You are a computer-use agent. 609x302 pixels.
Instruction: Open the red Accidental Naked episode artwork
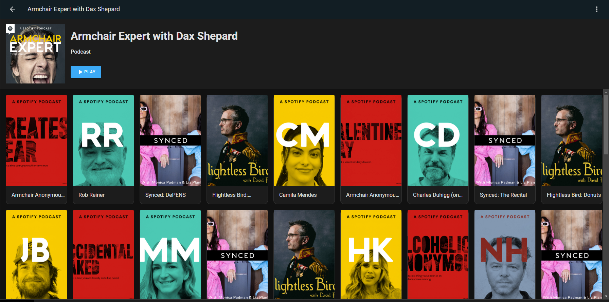(103, 254)
